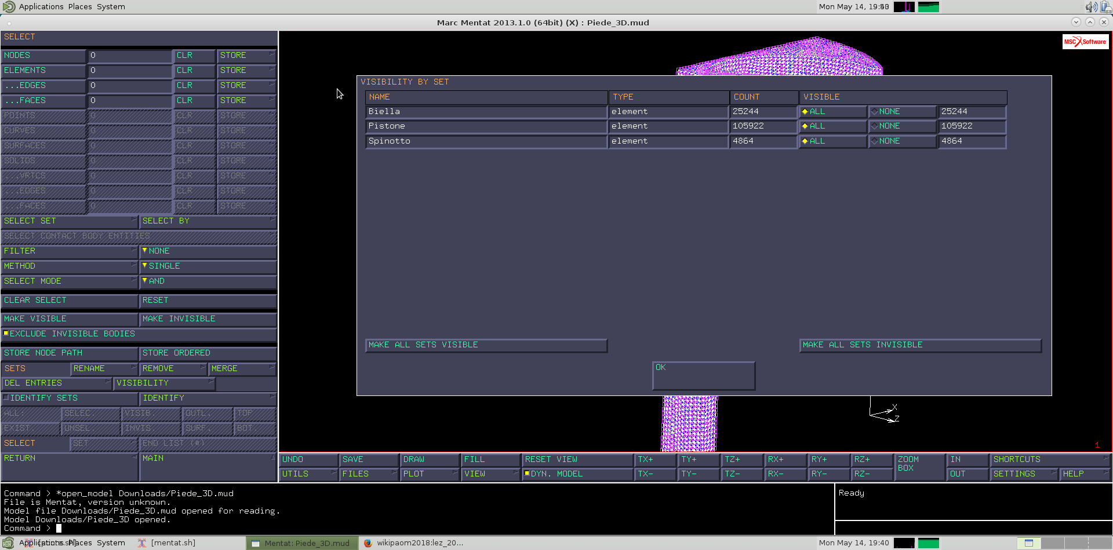
Task: Click the NODES count input field
Action: (x=130, y=56)
